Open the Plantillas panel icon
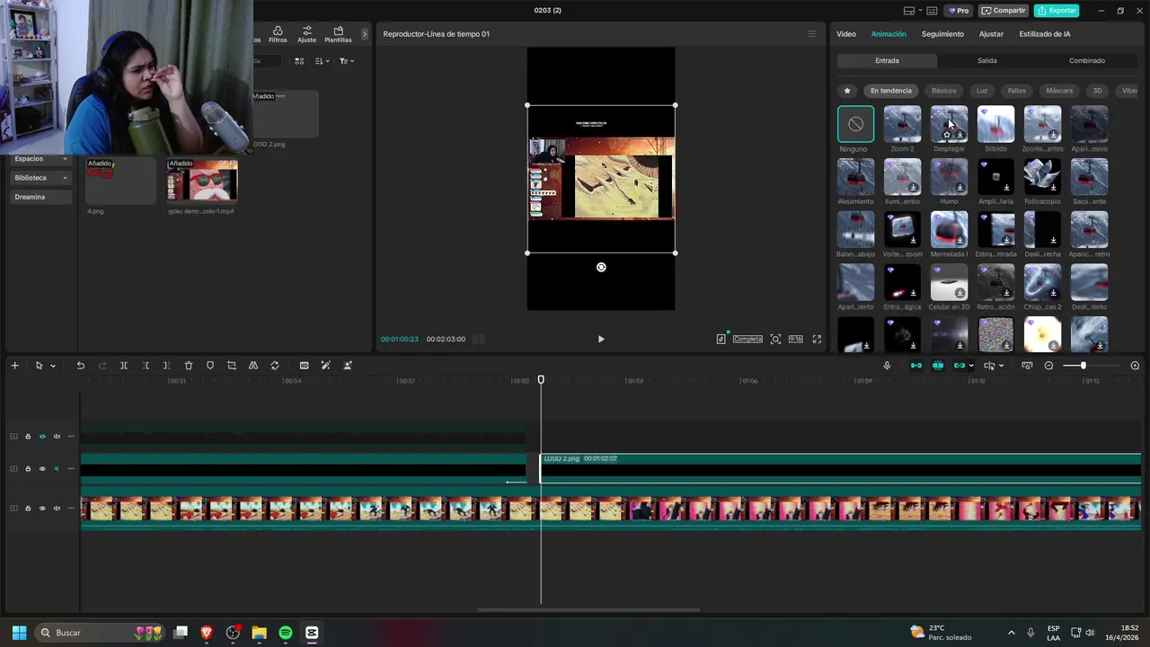1150x647 pixels. (338, 34)
